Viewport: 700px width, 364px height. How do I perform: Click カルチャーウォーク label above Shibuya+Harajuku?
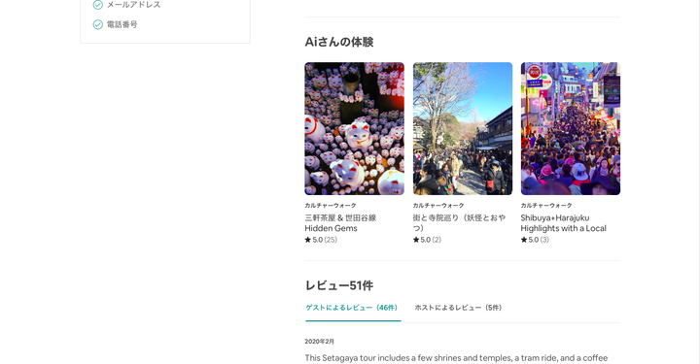coord(546,206)
